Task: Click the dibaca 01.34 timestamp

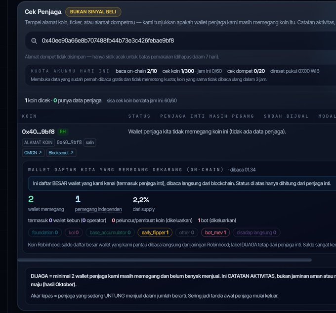Action: [x=243, y=170]
